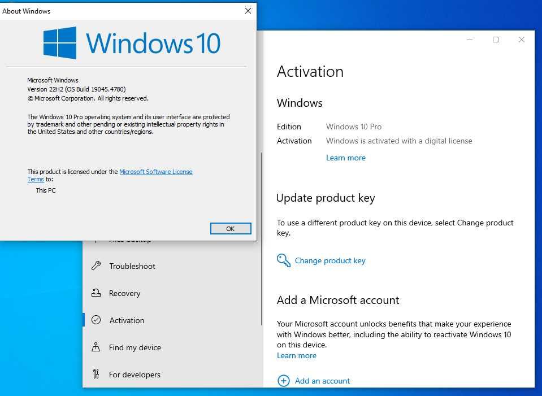The height and width of the screenshot is (396, 542).
Task: Click the Troubleshoot wrench icon
Action: point(96,266)
